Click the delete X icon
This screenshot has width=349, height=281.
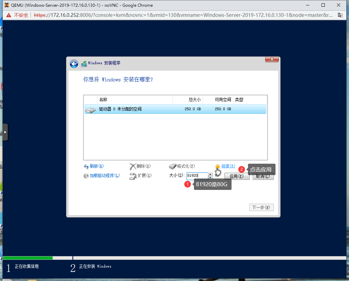(133, 167)
